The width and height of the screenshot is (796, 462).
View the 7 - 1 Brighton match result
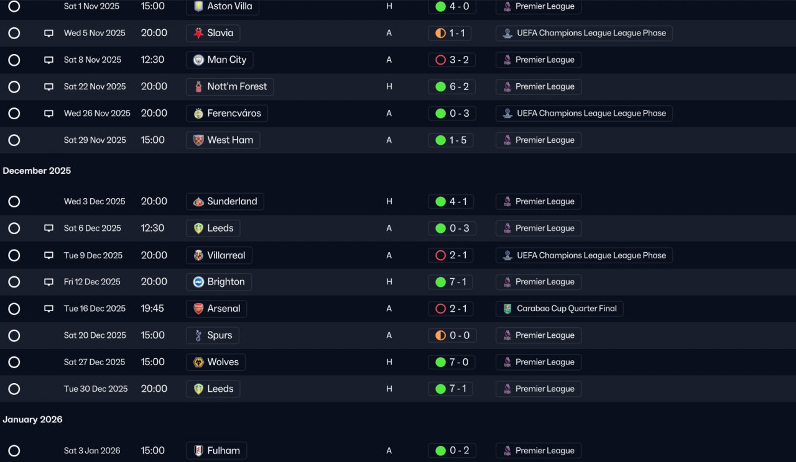[x=451, y=282]
